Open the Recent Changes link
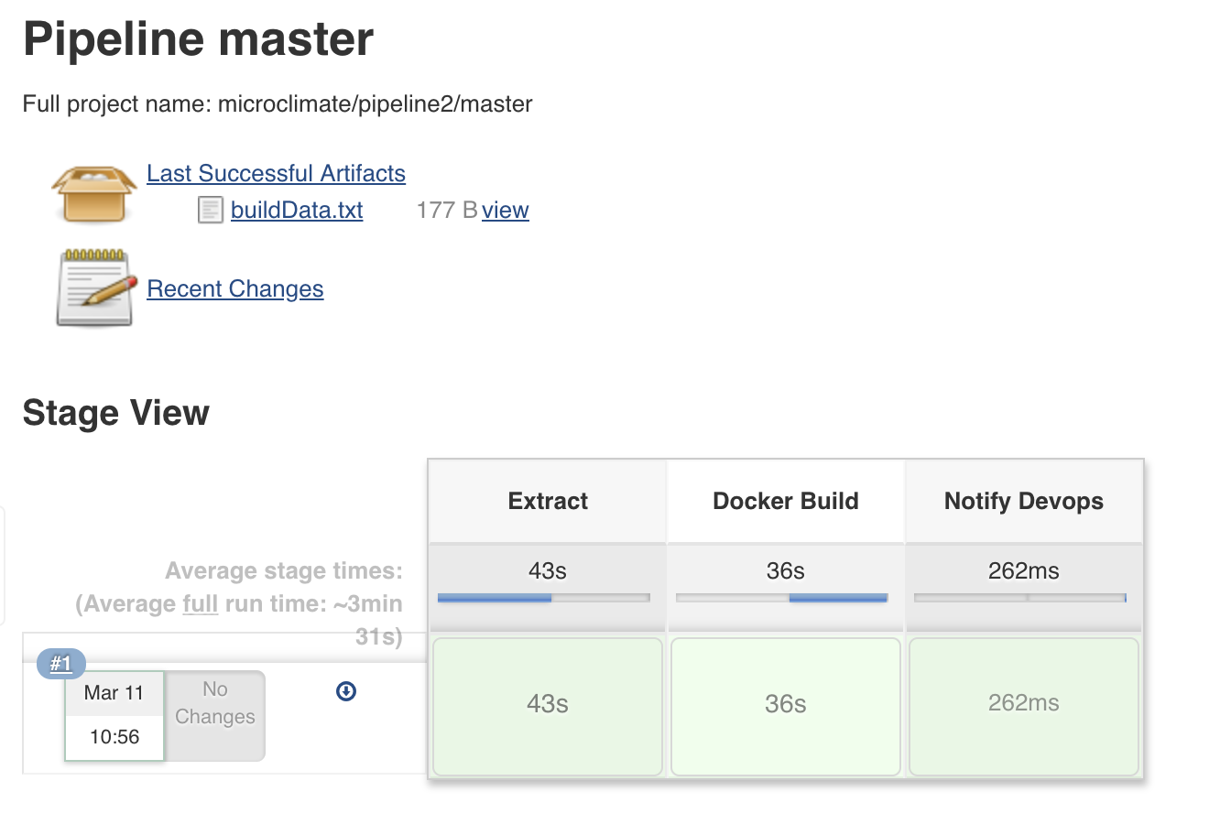This screenshot has width=1220, height=835. (235, 289)
